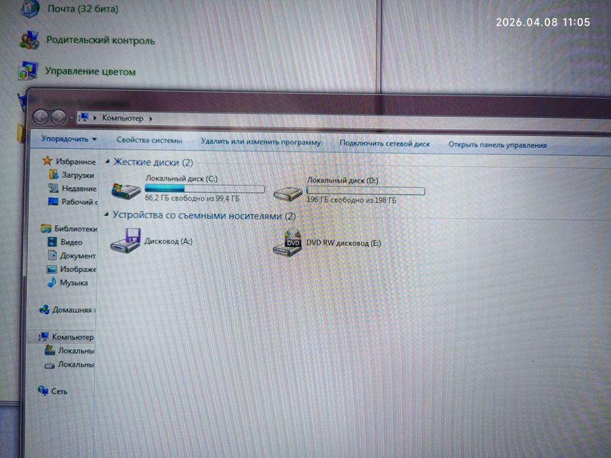
Task: Select the Local Disk (D:) drive icon
Action: pos(287,194)
